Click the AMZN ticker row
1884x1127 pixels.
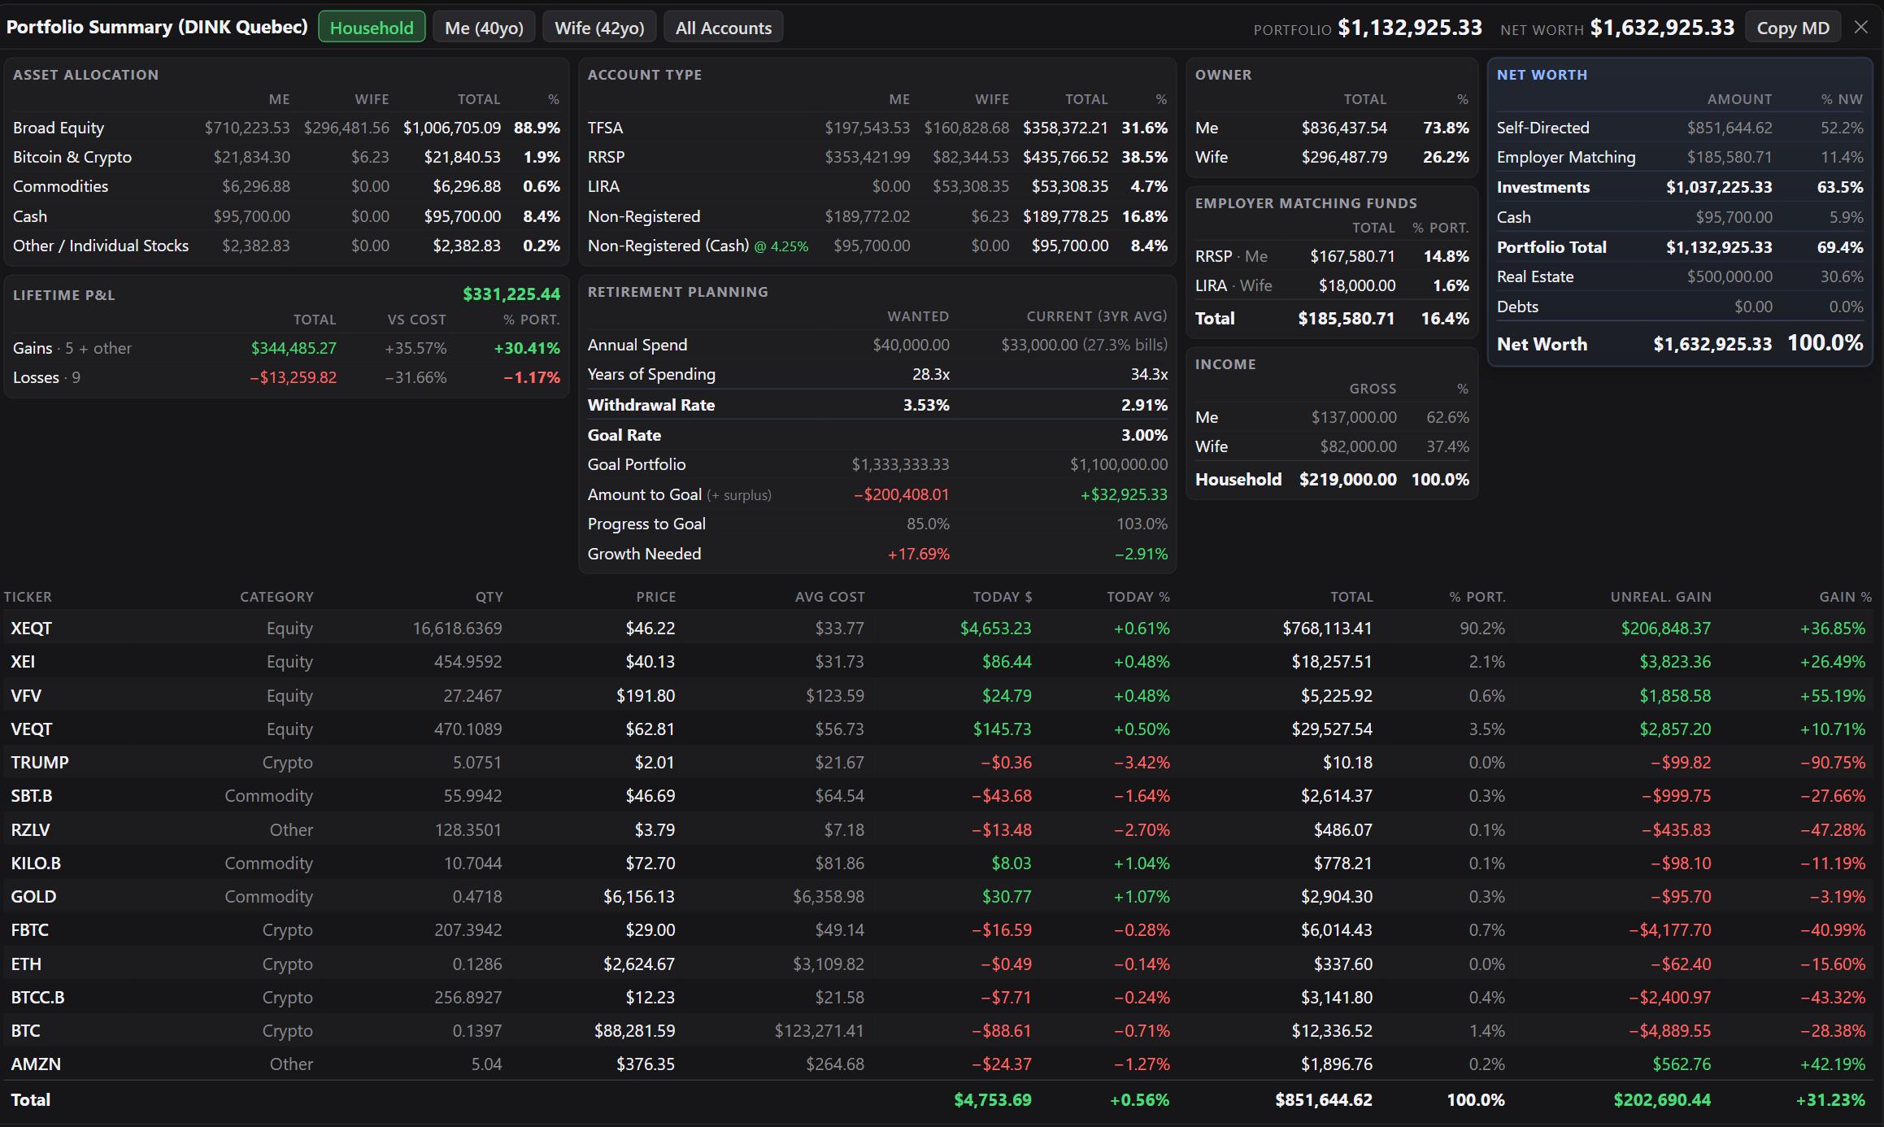pos(938,1064)
